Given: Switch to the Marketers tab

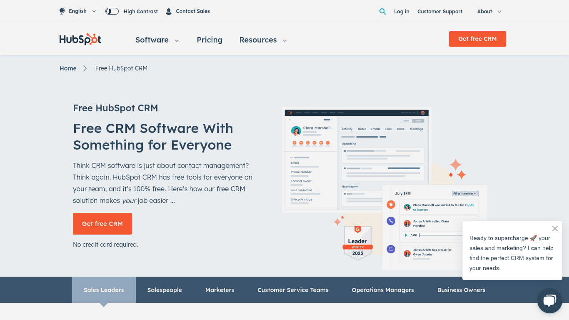Looking at the screenshot, I should click(x=220, y=290).
